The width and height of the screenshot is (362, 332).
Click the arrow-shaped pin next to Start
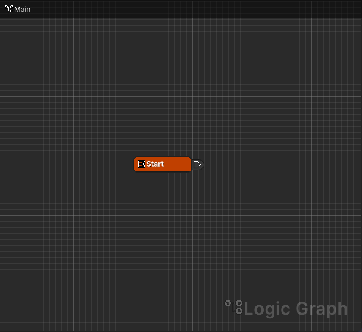coord(197,165)
